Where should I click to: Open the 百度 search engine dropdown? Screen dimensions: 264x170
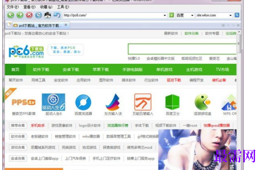[192, 15]
